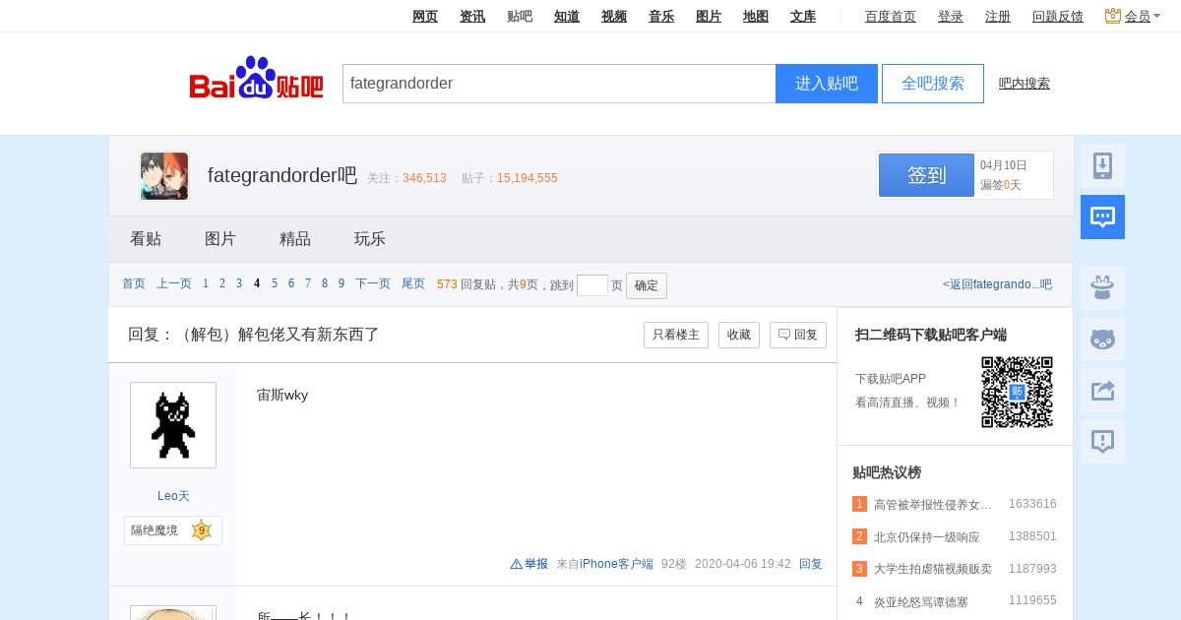Click the 收藏 favorite button
The height and width of the screenshot is (620, 1181).
tap(739, 335)
